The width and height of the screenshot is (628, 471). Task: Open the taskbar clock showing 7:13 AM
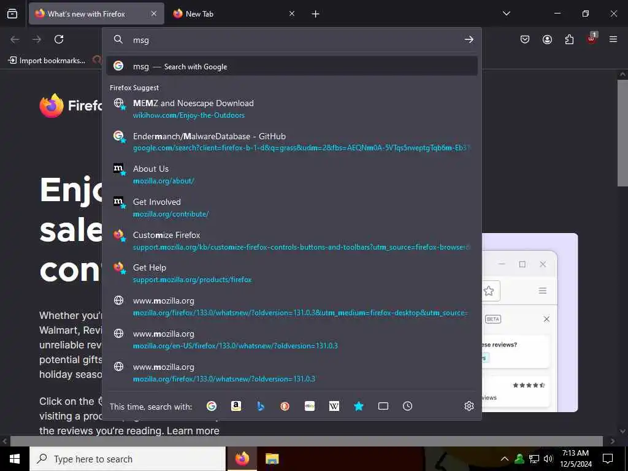575,459
